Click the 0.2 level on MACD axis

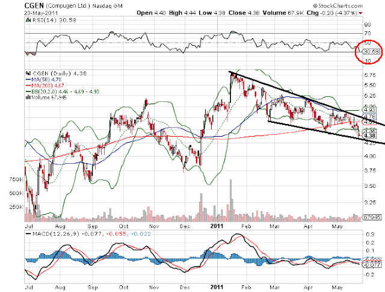pyautogui.click(x=370, y=243)
